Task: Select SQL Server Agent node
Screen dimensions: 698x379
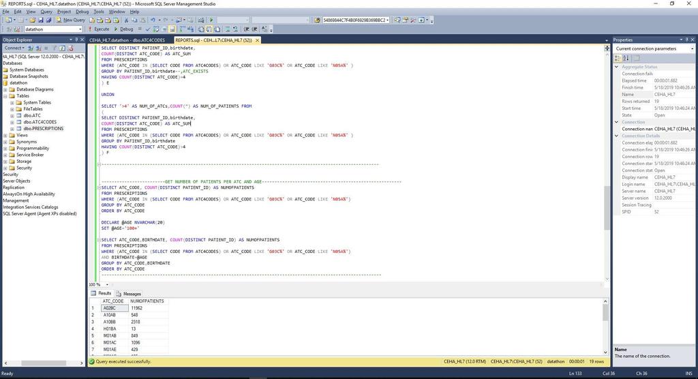Action: [x=40, y=214]
